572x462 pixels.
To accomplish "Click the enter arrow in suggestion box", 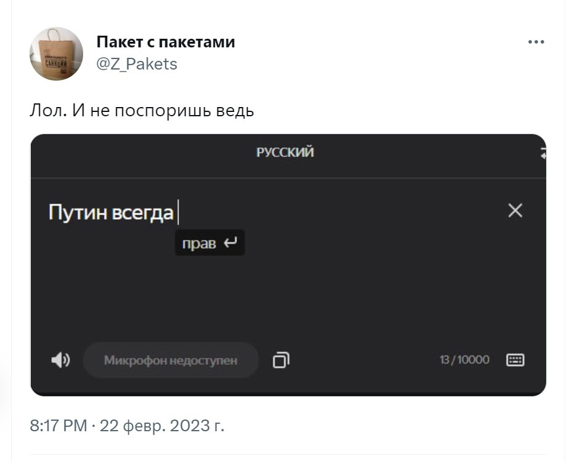I will pos(230,242).
